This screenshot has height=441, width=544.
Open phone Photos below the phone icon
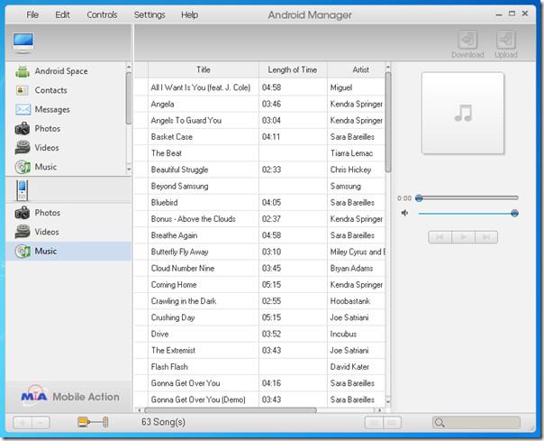[x=38, y=213]
